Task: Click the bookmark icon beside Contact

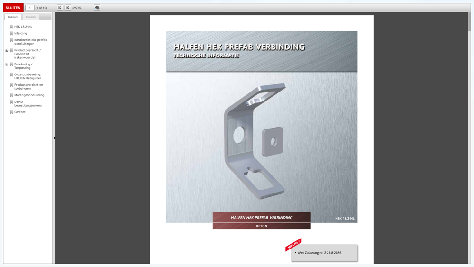Action: [11, 112]
